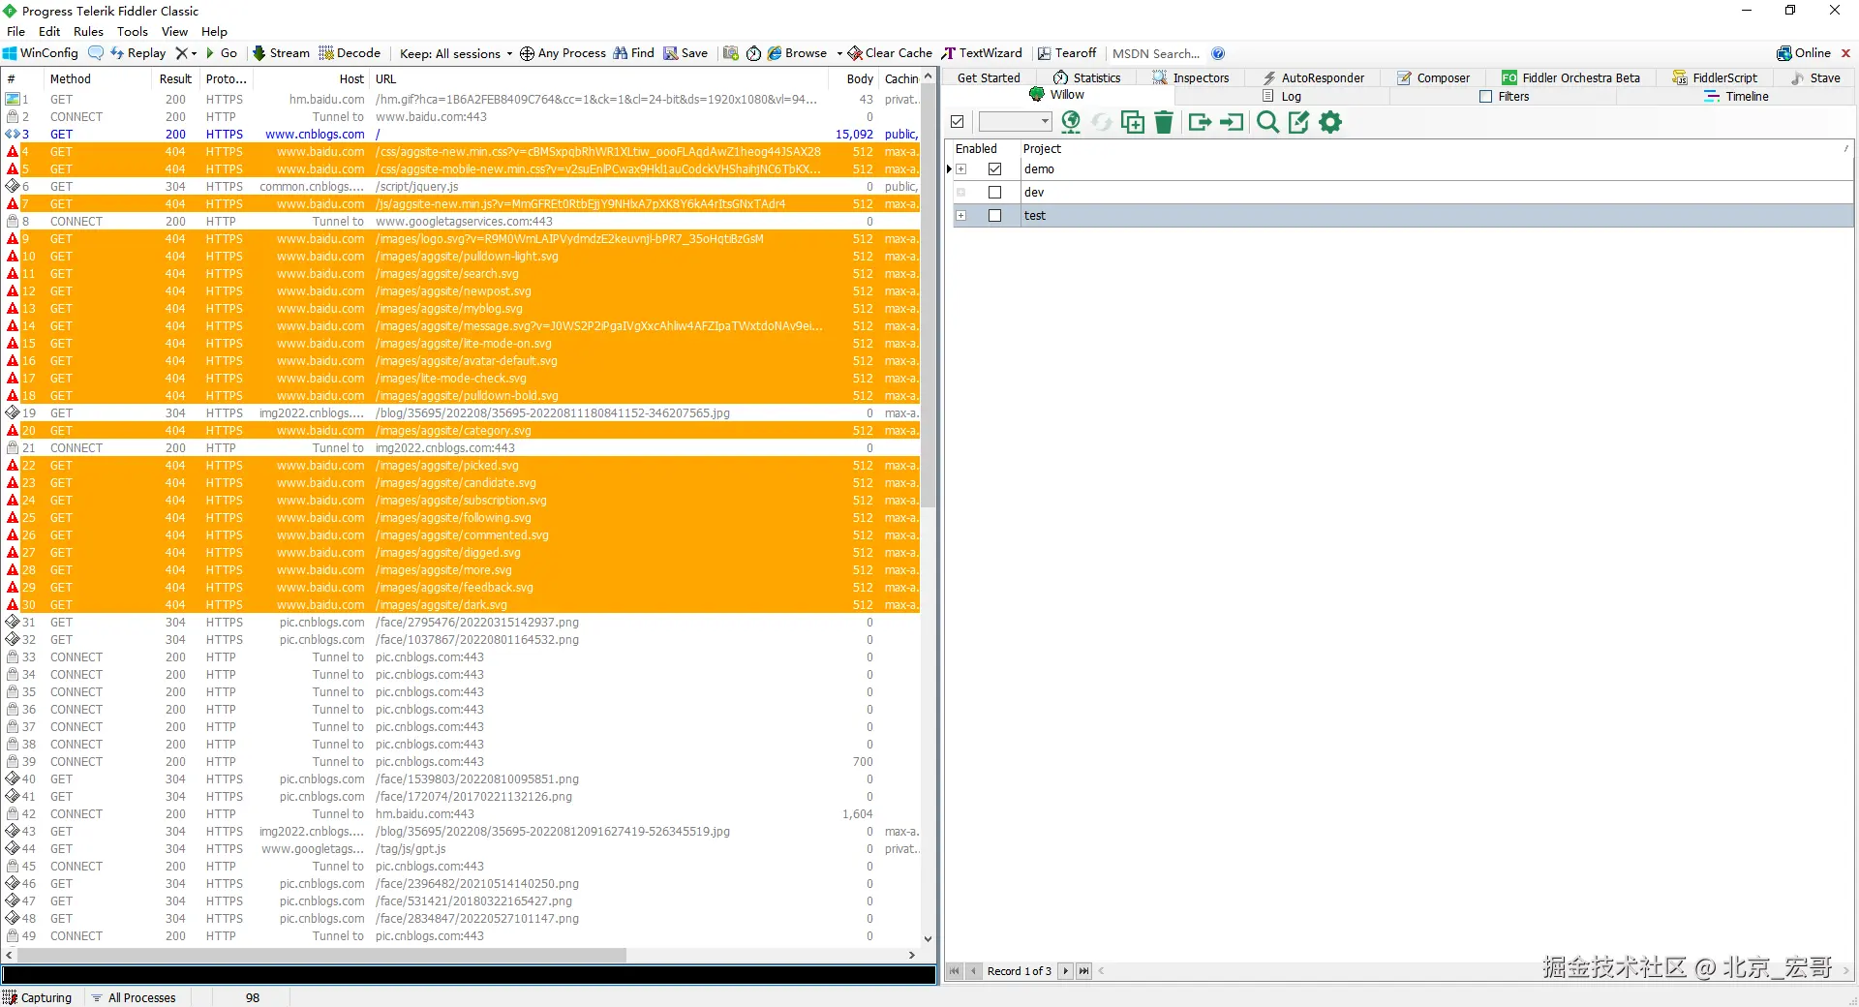Click the Willow import arrow icon
Image resolution: width=1859 pixels, height=1007 pixels.
coord(1232,122)
